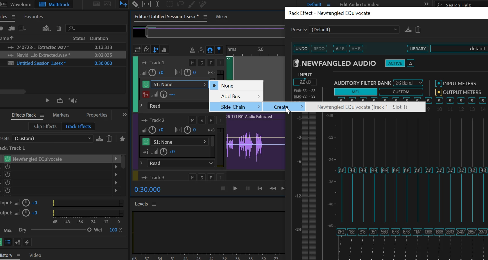Screen dimensions: 488x260
Task: Open the Files panel menu icon
Action: point(13,17)
